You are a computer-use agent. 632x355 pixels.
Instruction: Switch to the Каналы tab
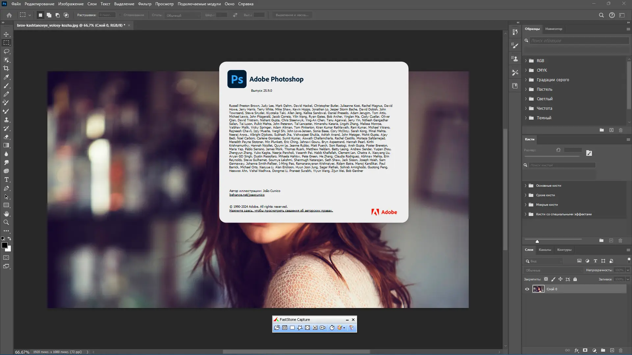point(545,250)
